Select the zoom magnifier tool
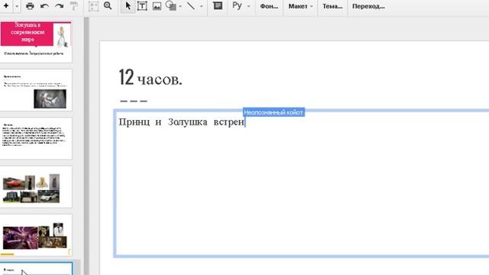The image size is (489, 275). tap(108, 6)
